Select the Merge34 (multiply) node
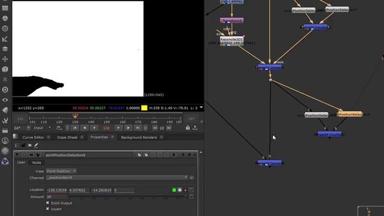Viewport: 384px width, 216px height. point(329,134)
